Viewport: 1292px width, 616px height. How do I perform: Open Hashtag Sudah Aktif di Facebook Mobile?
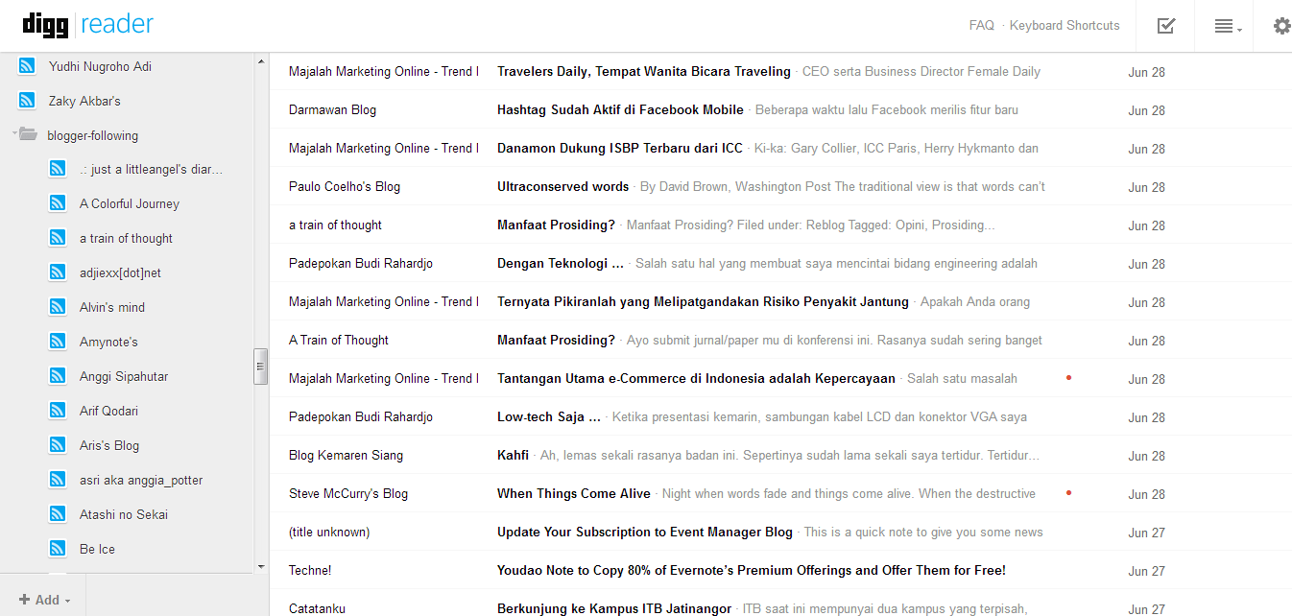[x=620, y=109]
